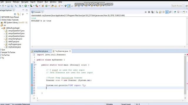The height and width of the screenshot is (105, 188).
Task: Click the Search flashlight toolbar icon
Action: [x=59, y=6]
